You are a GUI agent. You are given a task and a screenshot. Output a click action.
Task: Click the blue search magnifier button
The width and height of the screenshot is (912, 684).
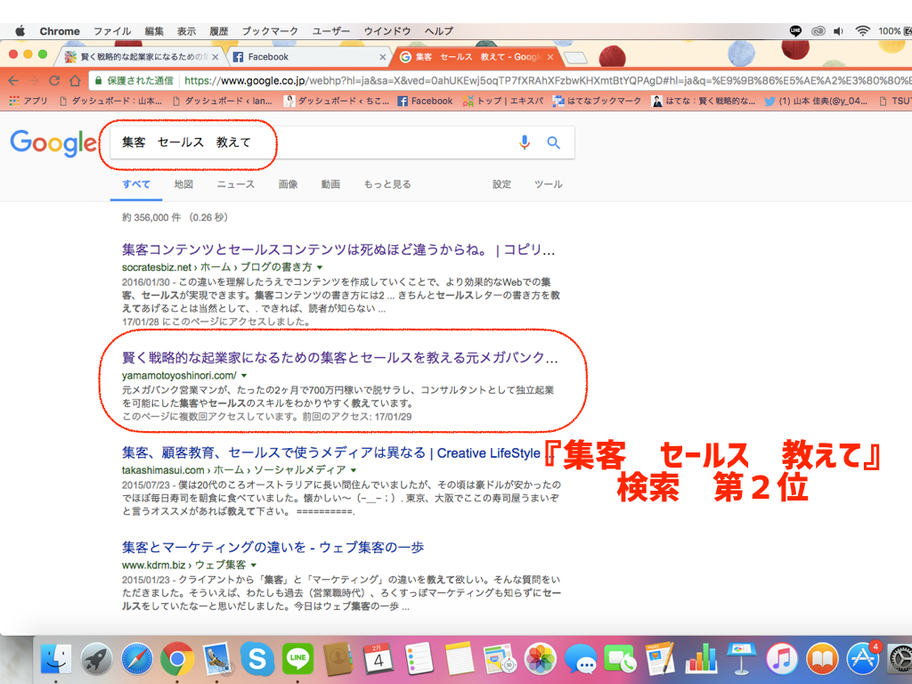(553, 142)
